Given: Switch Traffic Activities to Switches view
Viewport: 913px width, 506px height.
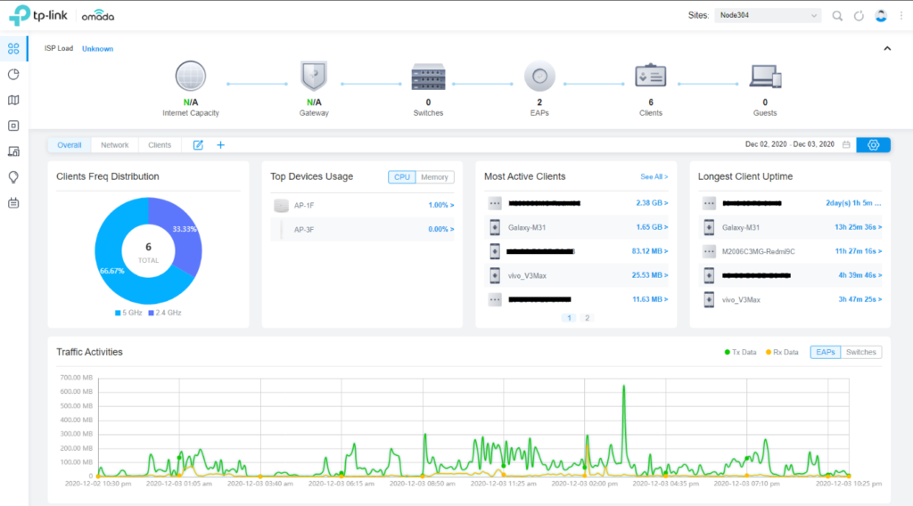Looking at the screenshot, I should point(860,352).
